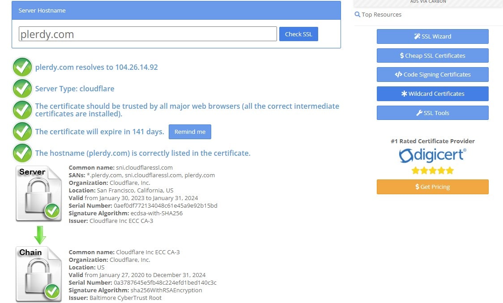Screen dimensions: 503x303
Task: Click the code icon on Code Signing Certificates
Action: tap(398, 74)
